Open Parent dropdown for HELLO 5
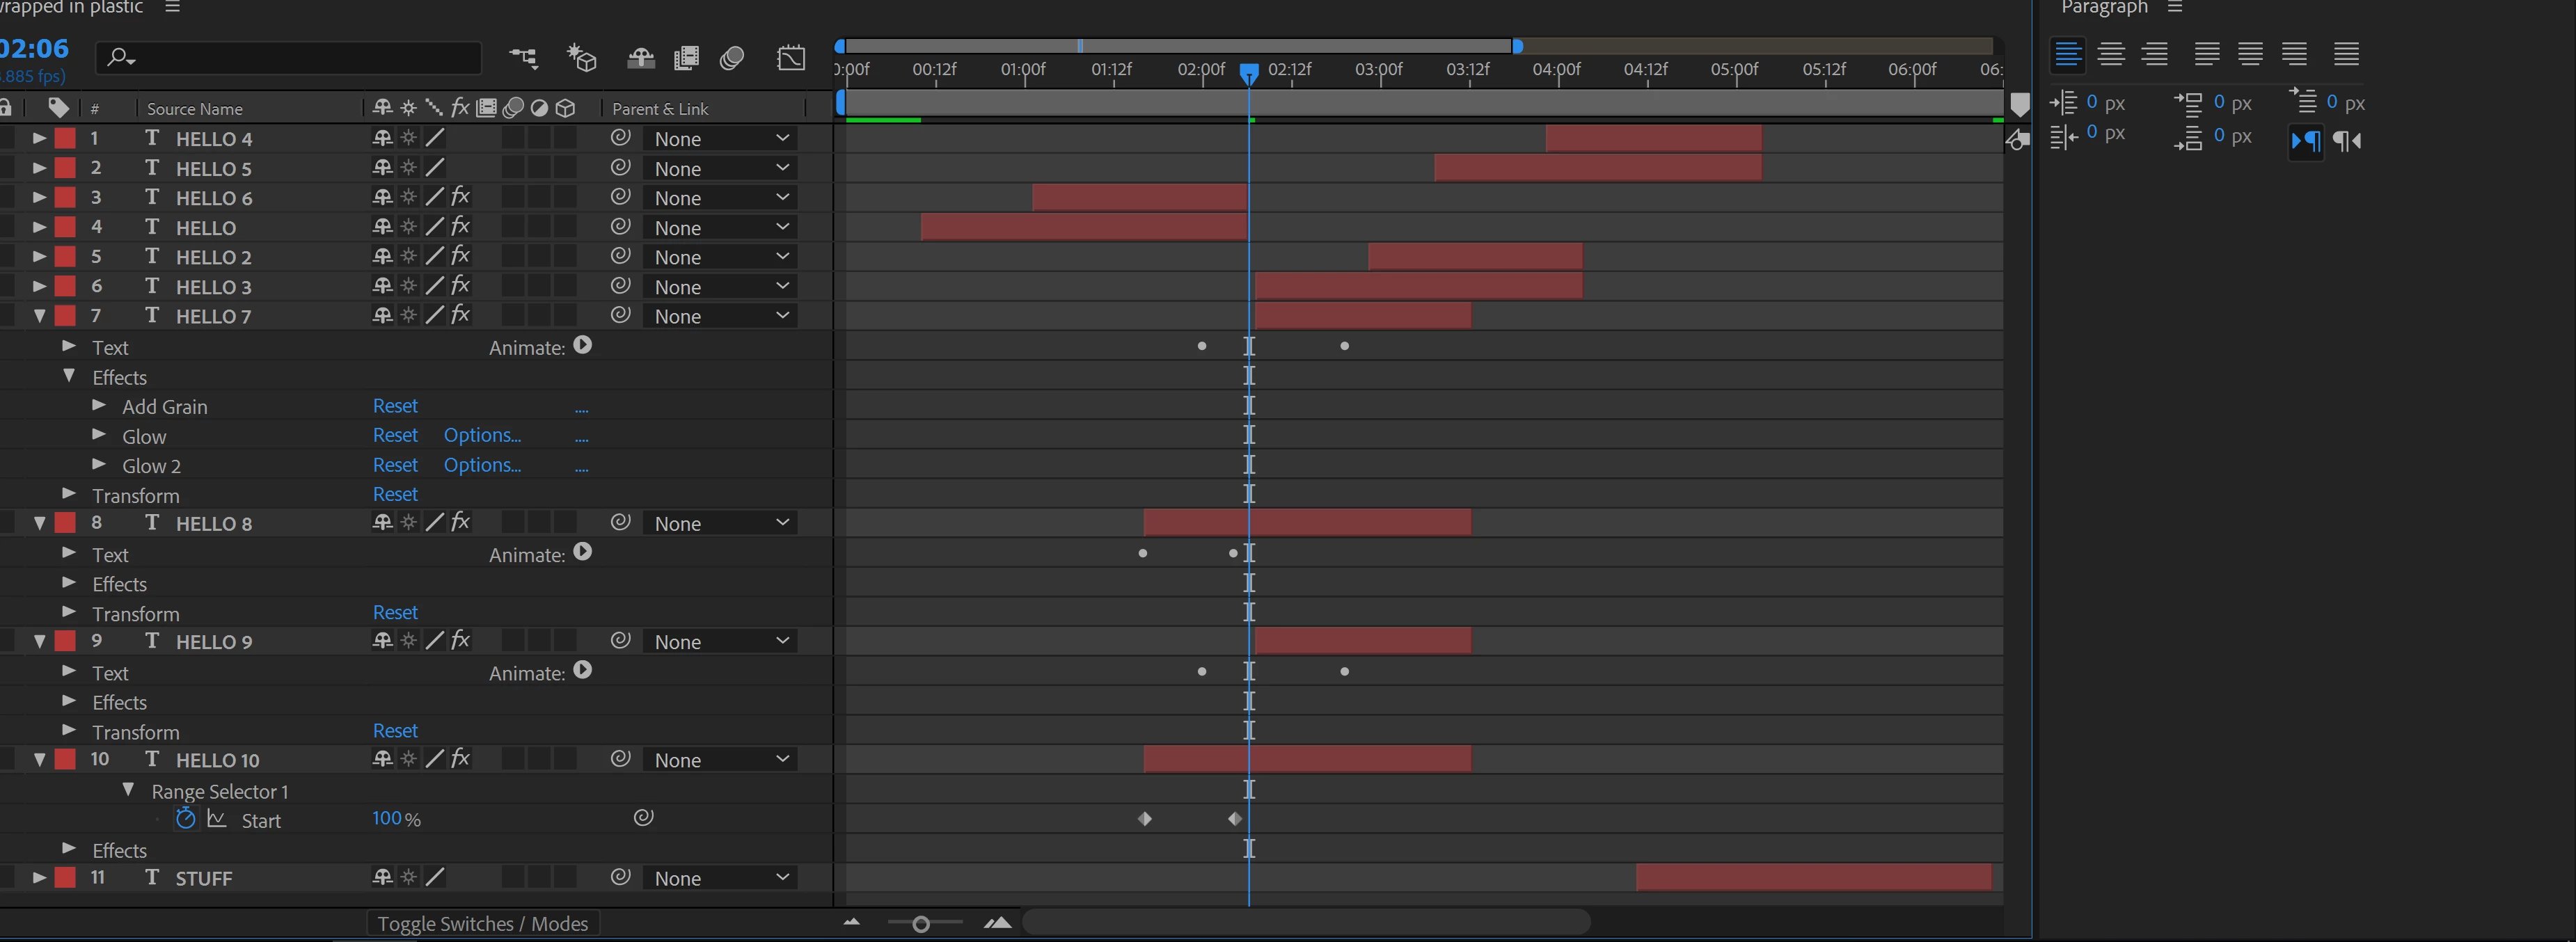The width and height of the screenshot is (2576, 942). pyautogui.click(x=720, y=168)
